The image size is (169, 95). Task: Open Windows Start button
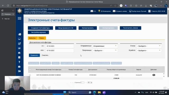65,92
